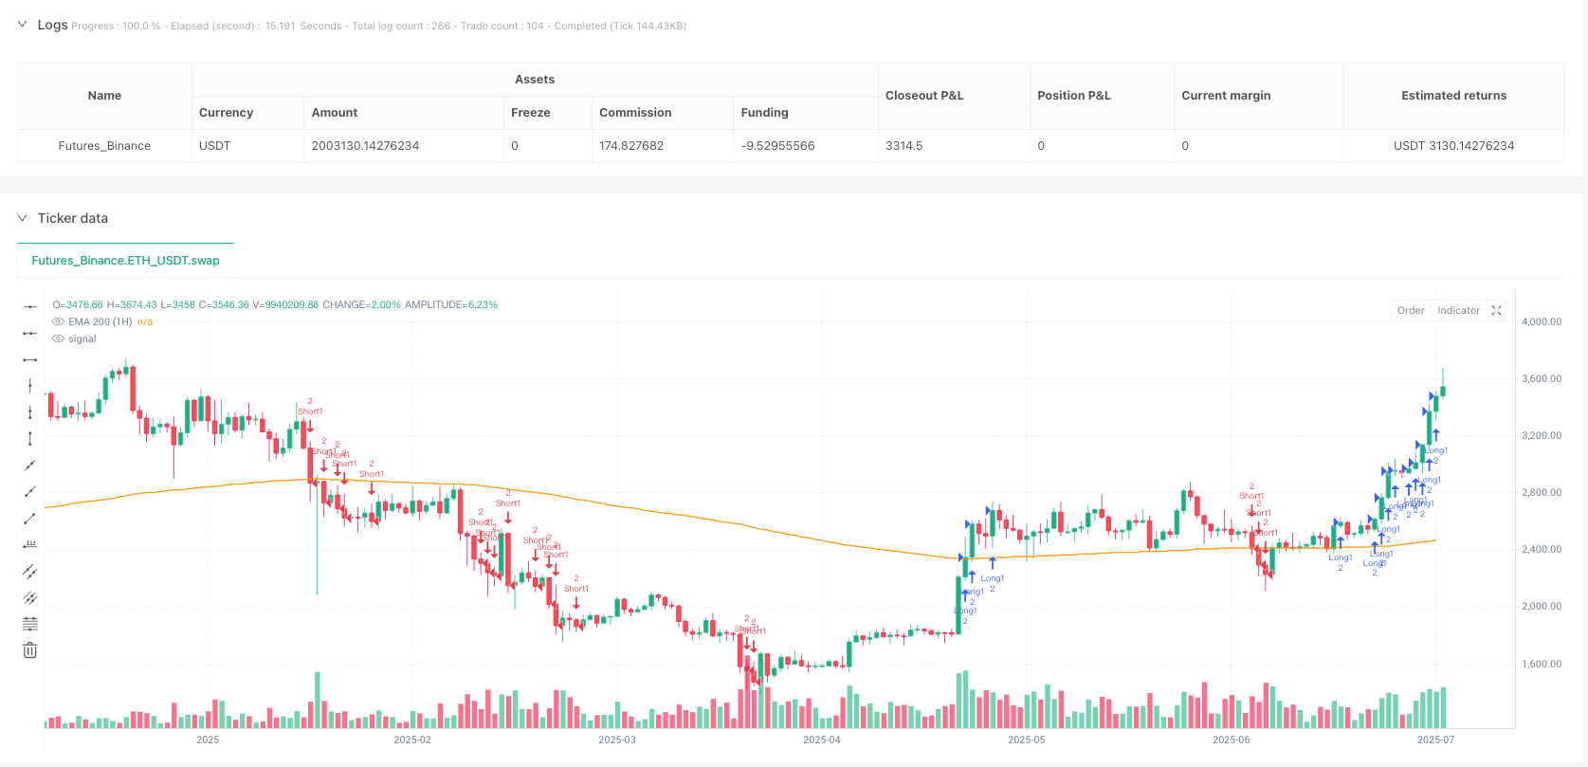
Task: Select the diagonal segment line tool
Action: click(x=30, y=518)
